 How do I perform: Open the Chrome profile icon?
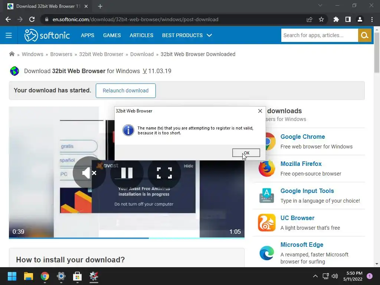[x=360, y=19]
